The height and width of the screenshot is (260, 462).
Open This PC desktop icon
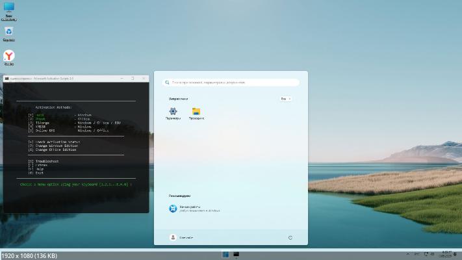click(9, 8)
